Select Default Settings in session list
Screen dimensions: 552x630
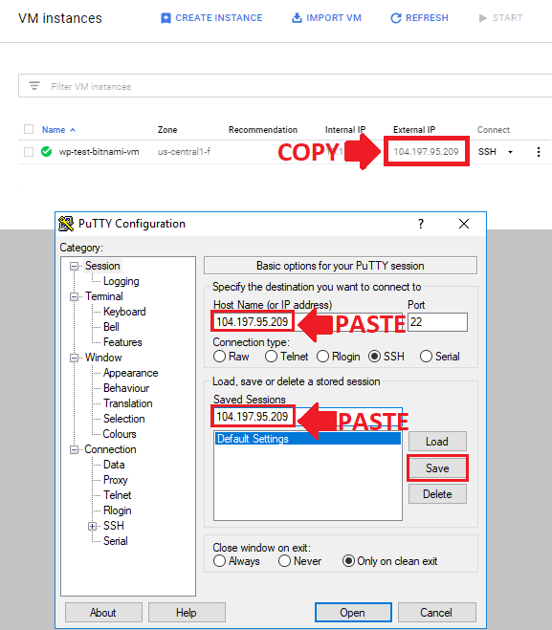(x=307, y=439)
